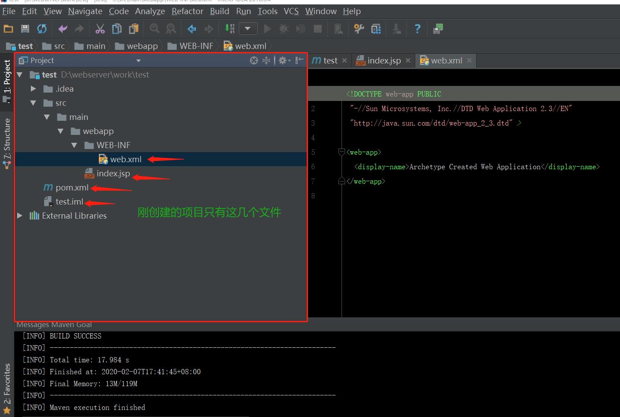The width and height of the screenshot is (620, 417).
Task: Open the Project view type dropdown
Action: click(x=139, y=61)
